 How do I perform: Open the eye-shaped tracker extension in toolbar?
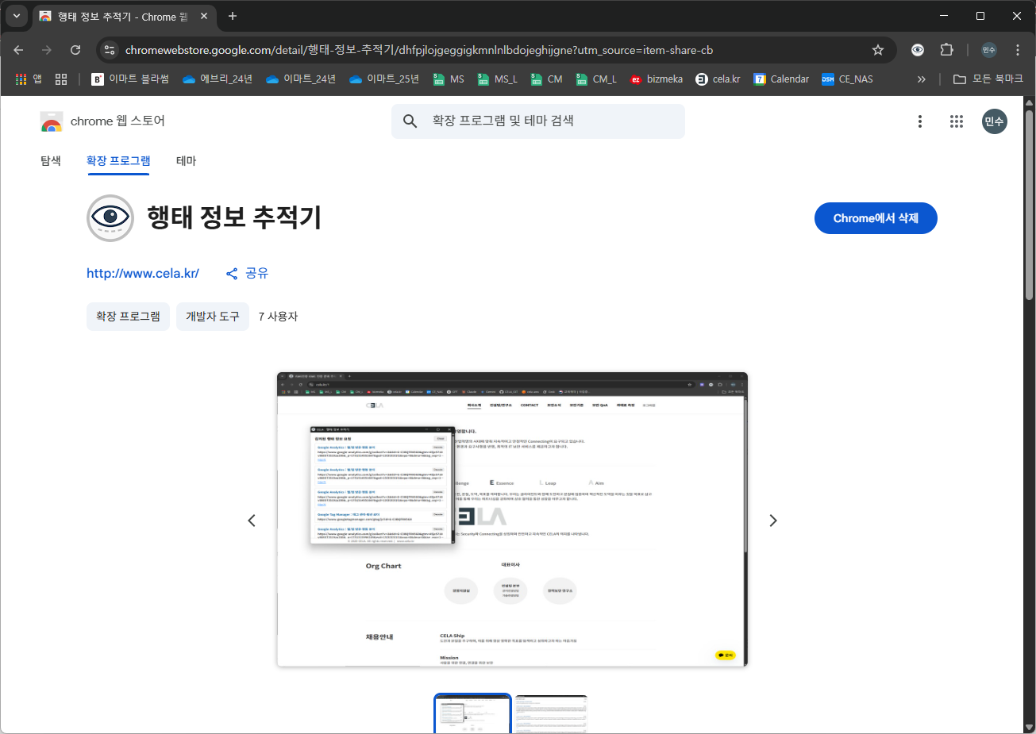click(x=918, y=50)
